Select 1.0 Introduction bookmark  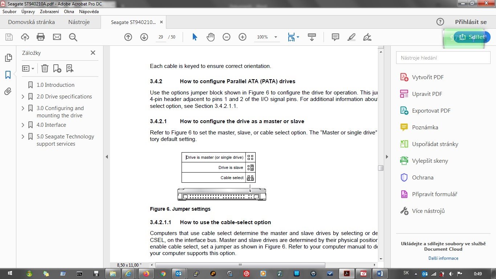(56, 85)
